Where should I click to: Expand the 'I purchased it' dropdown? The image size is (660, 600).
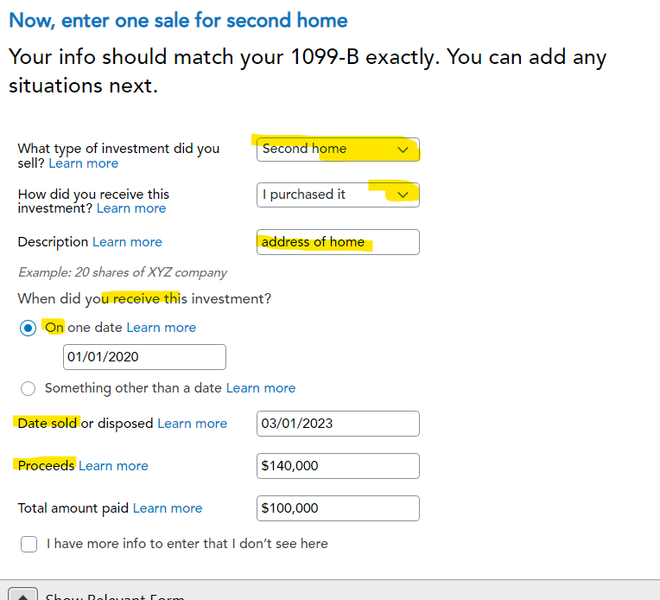click(x=338, y=195)
